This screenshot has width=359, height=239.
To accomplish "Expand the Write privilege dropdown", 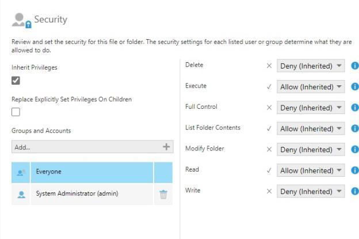I will 311,191.
